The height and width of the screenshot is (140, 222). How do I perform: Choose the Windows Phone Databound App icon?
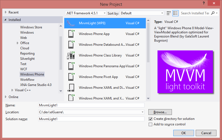click(x=71, y=45)
